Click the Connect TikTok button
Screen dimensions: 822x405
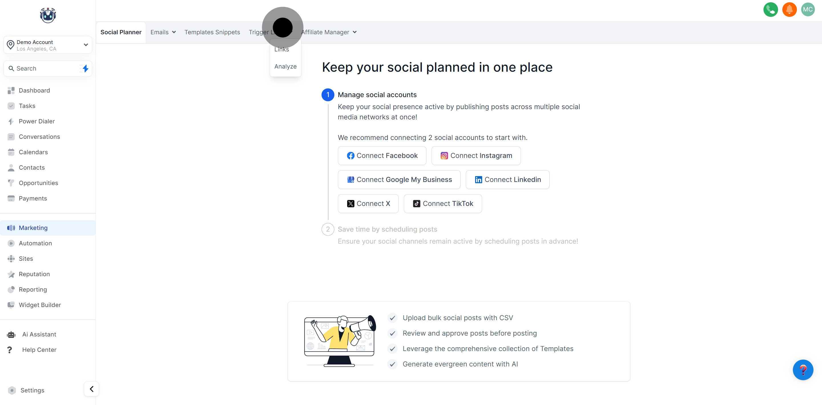(443, 203)
